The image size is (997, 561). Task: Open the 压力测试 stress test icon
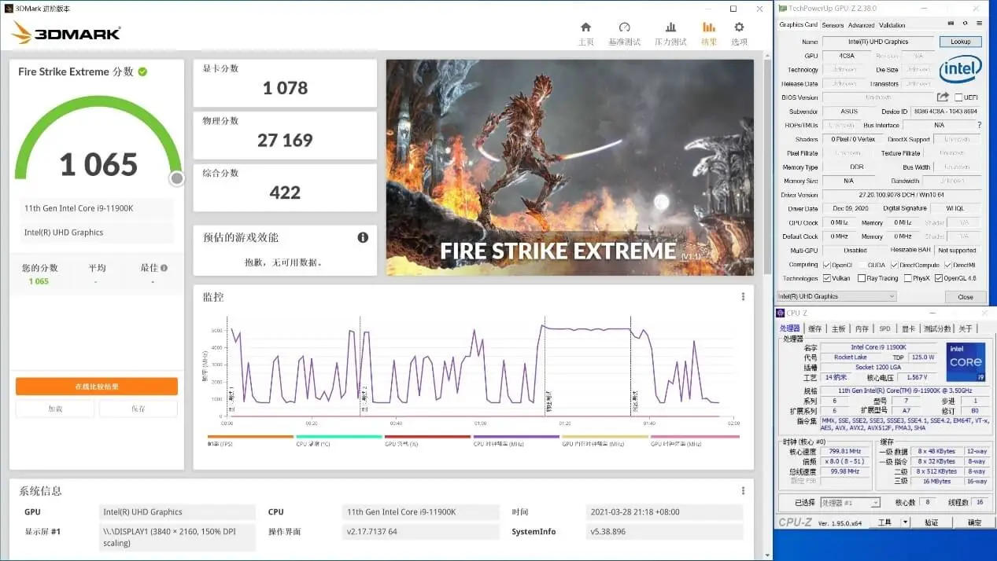[x=670, y=27]
